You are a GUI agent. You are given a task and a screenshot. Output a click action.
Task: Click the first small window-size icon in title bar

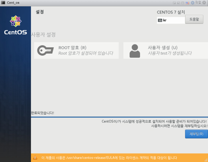click(174, 3)
